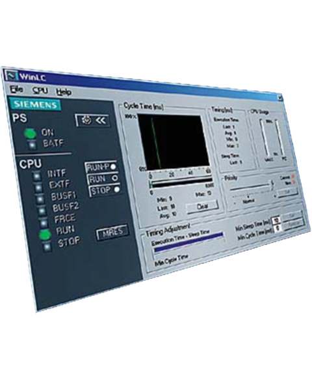Click the 'Normal' priority label

[x=248, y=201]
